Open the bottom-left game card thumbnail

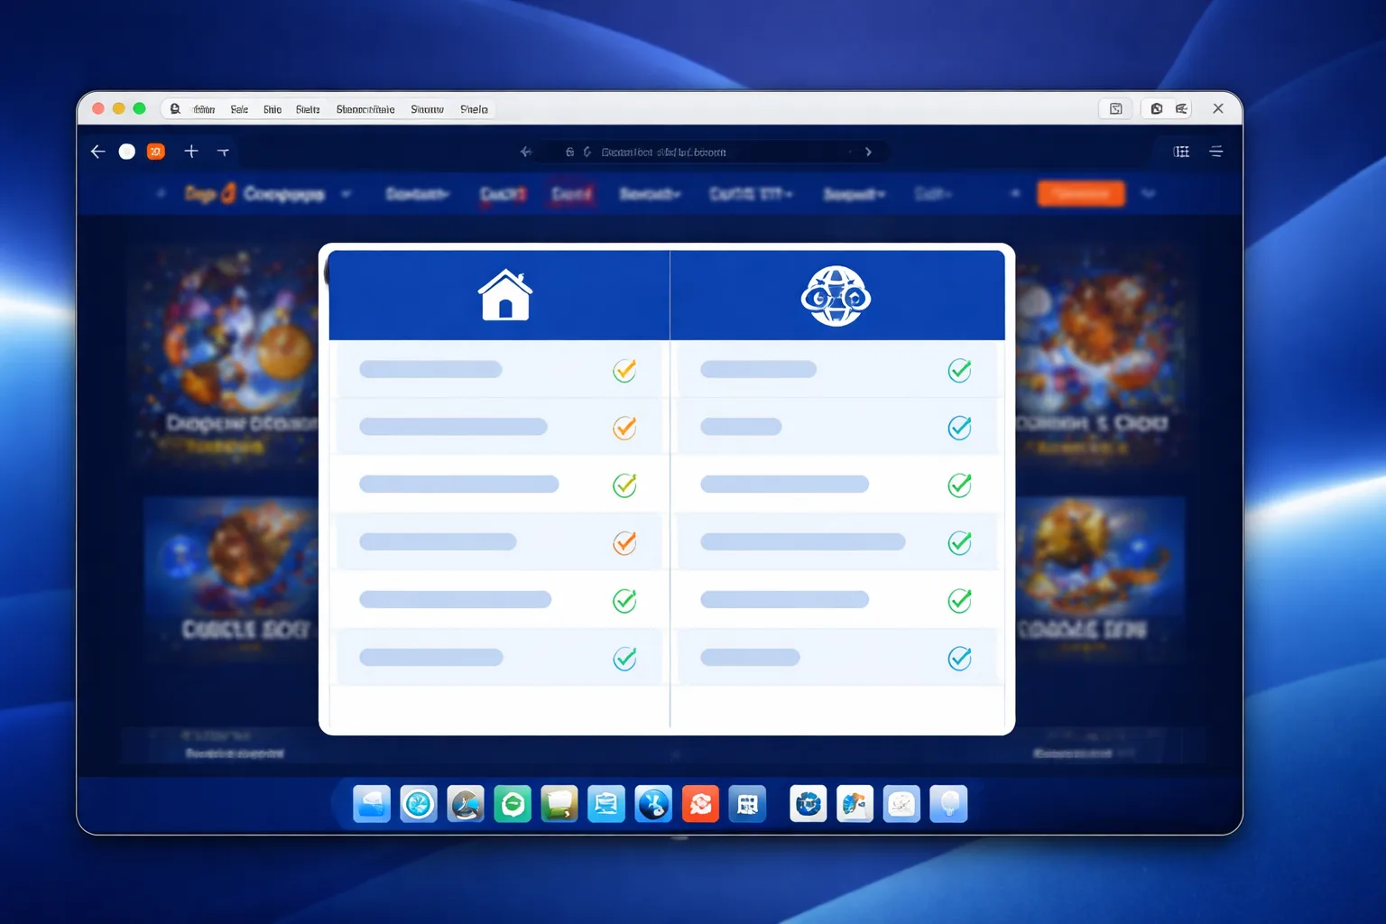click(231, 577)
